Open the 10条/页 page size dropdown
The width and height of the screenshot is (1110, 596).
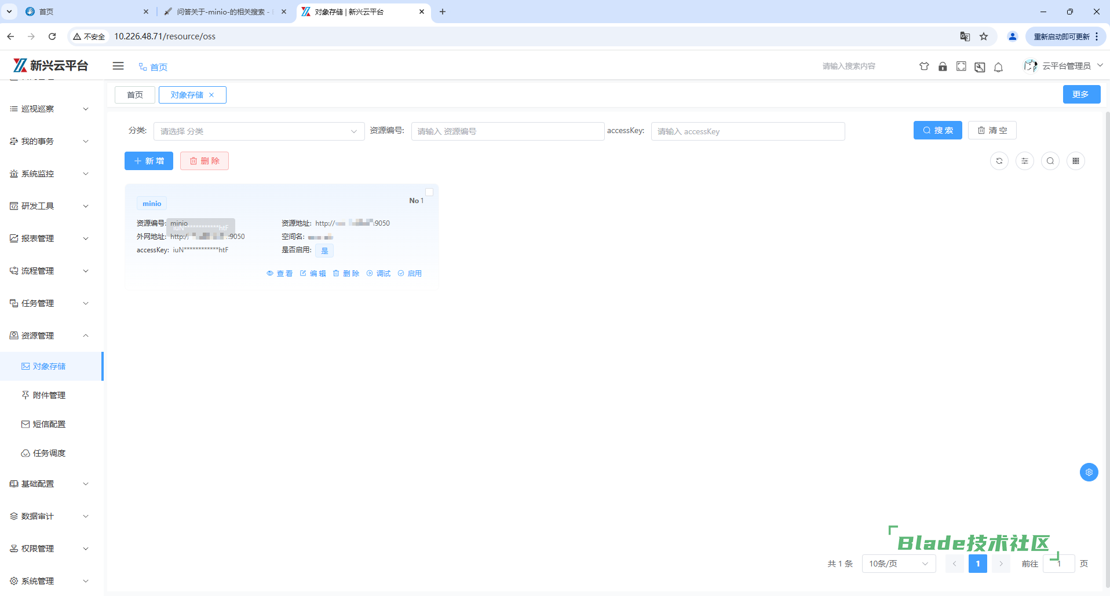click(x=898, y=564)
